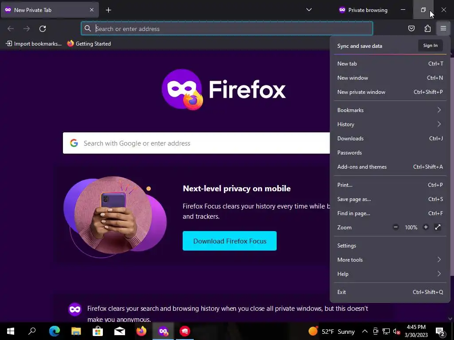Select New window menu item

(390, 78)
